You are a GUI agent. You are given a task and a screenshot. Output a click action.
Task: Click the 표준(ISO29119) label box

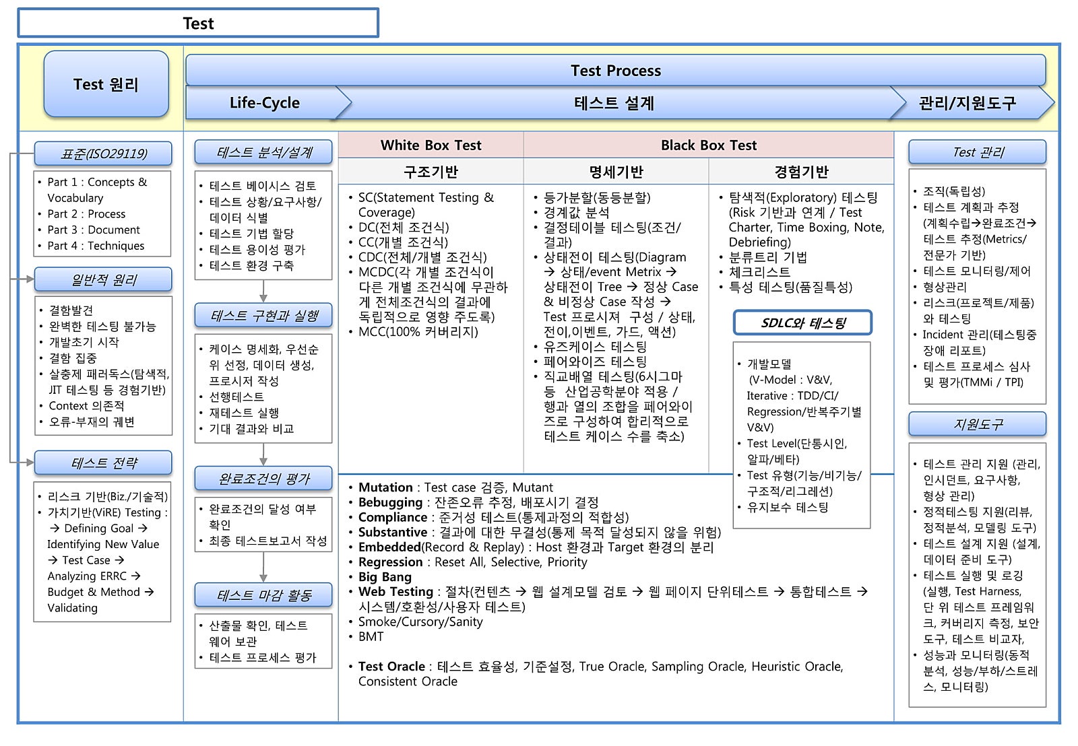(x=103, y=154)
